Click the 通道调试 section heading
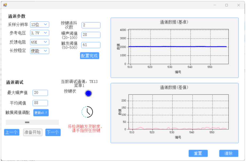 (15, 82)
